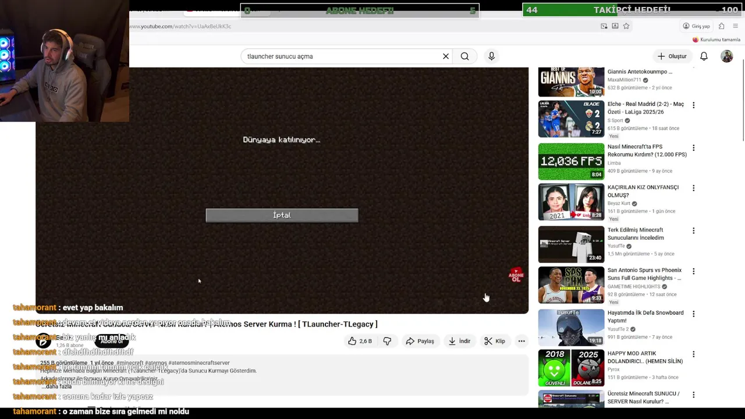The width and height of the screenshot is (745, 419).
Task: Click the channel name 'MaxaMillion711'
Action: [624, 80]
